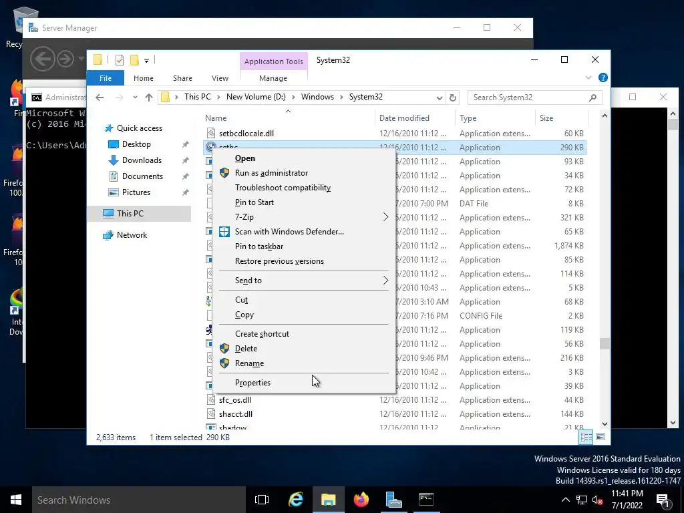Image resolution: width=684 pixels, height=513 pixels.
Task: Open Task View on the taskbar
Action: tap(262, 500)
